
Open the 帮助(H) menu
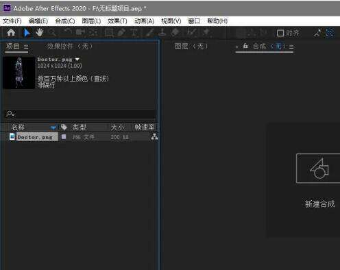pyautogui.click(x=217, y=21)
